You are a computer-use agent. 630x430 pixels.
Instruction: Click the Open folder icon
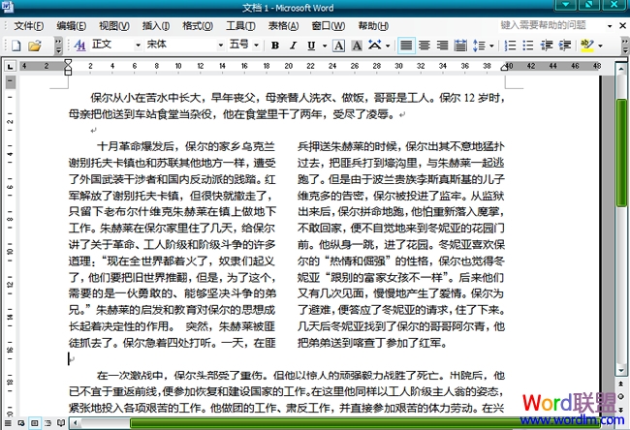[34, 46]
